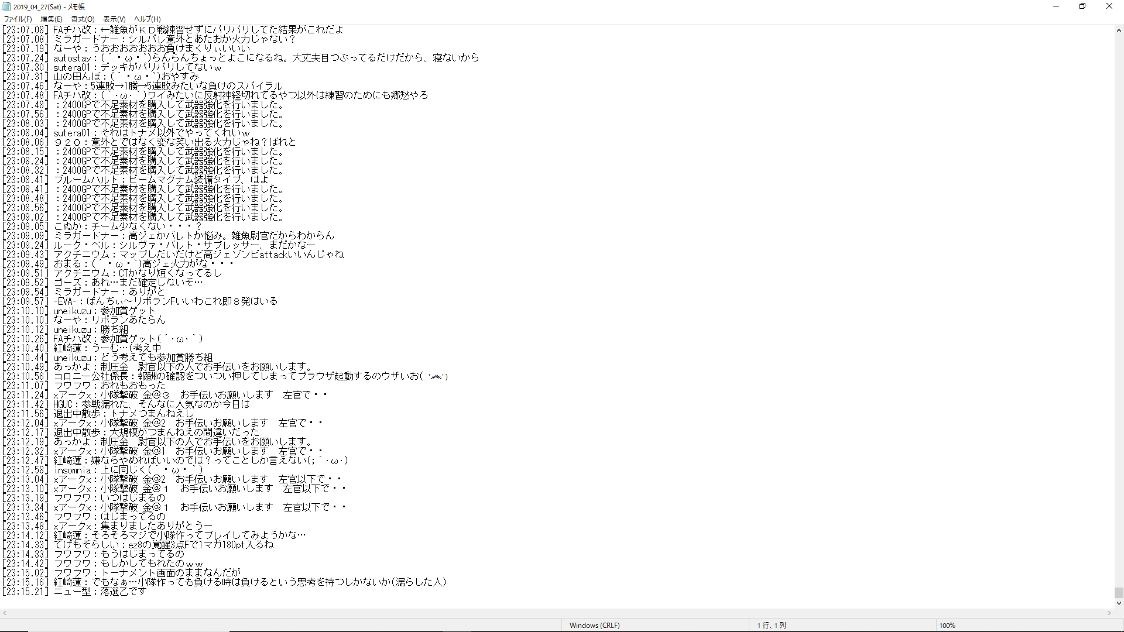The image size is (1124, 632).
Task: Click the horizontal scrollbar track
Action: pyautogui.click(x=556, y=613)
